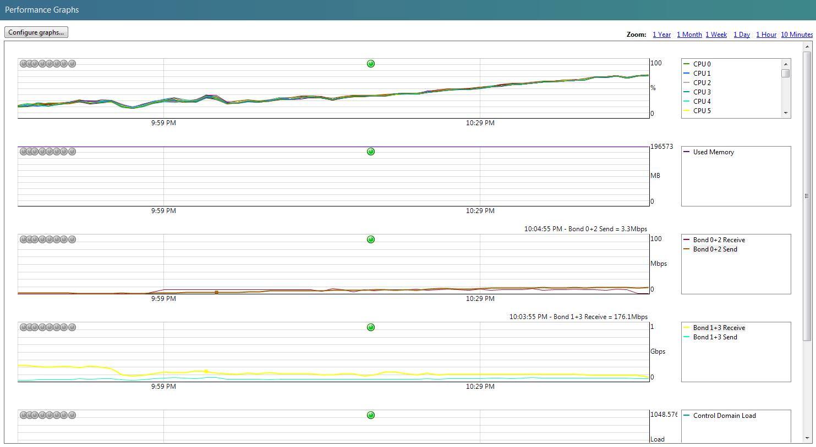Click green power event icon in Bond 1+3 graph
This screenshot has width=816, height=447.
pos(371,327)
